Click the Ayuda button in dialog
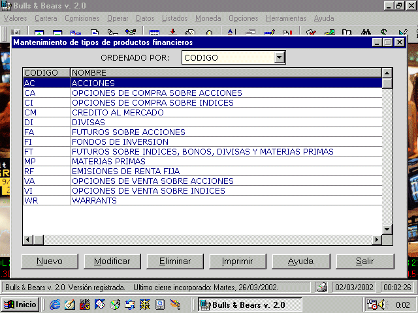The width and height of the screenshot is (418, 313). (301, 261)
